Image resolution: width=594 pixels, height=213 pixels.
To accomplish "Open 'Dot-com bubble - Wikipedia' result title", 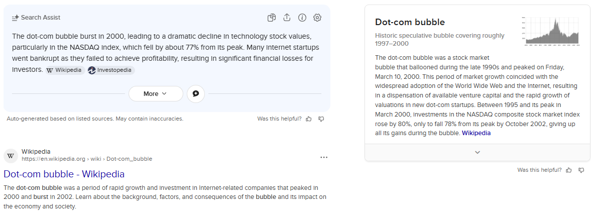I will coord(64,174).
